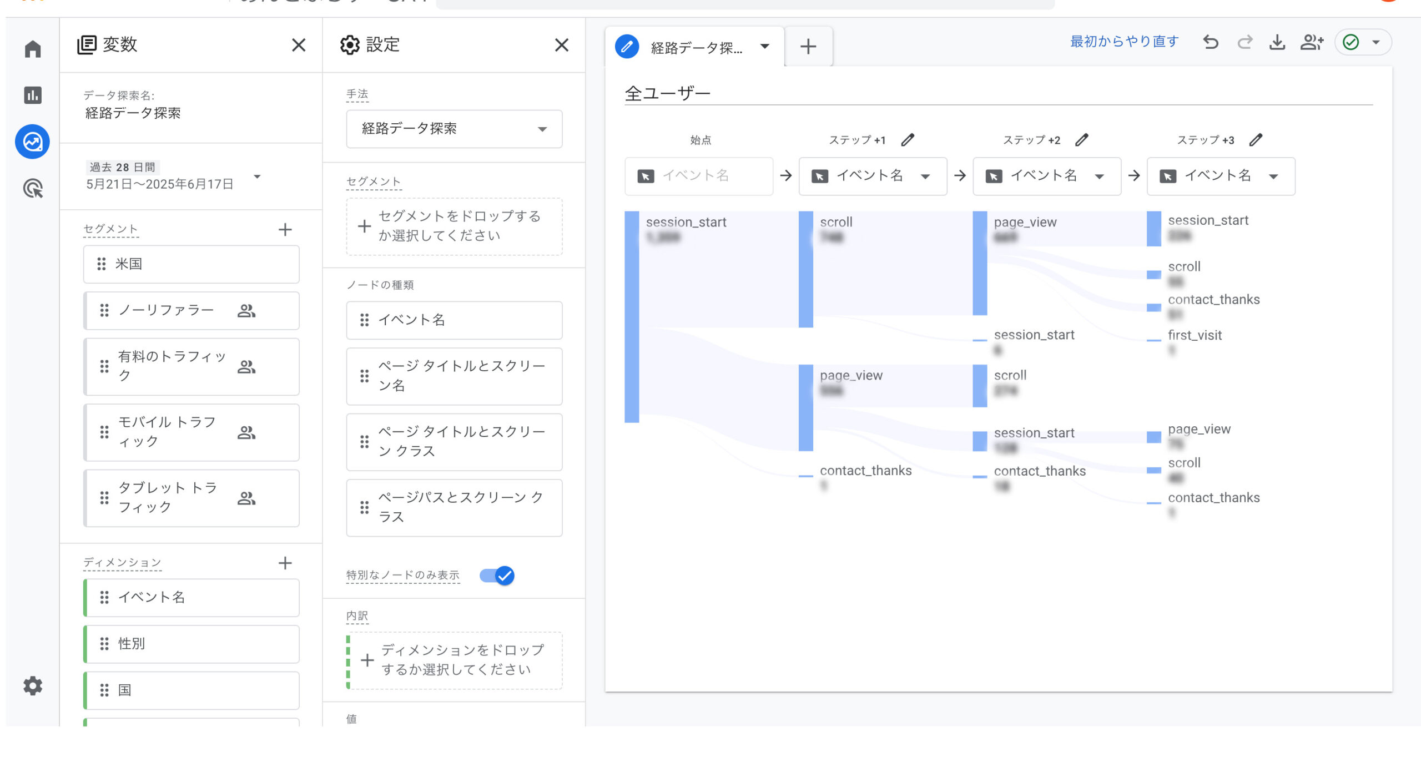The width and height of the screenshot is (1421, 767).
Task: Add a new segment with plus icon
Action: [285, 229]
